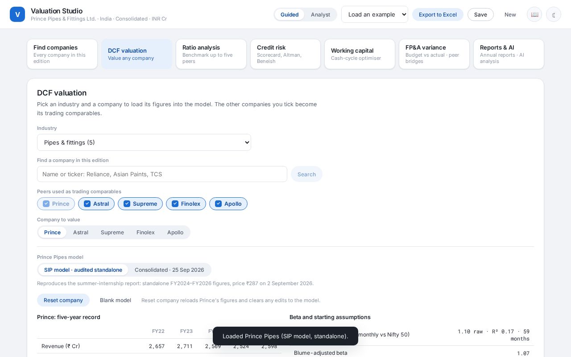The image size is (571, 357).
Task: Click the Save button
Action: pos(480,14)
